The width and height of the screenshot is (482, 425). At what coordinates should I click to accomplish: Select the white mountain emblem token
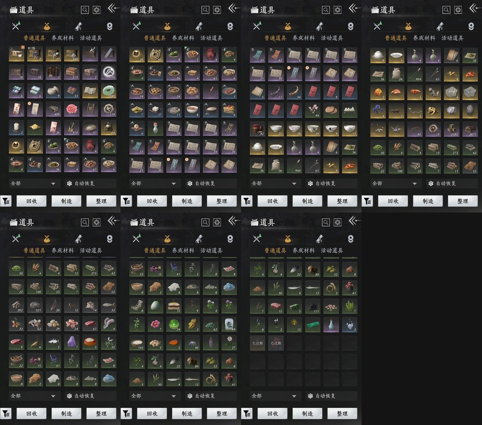coord(108,72)
